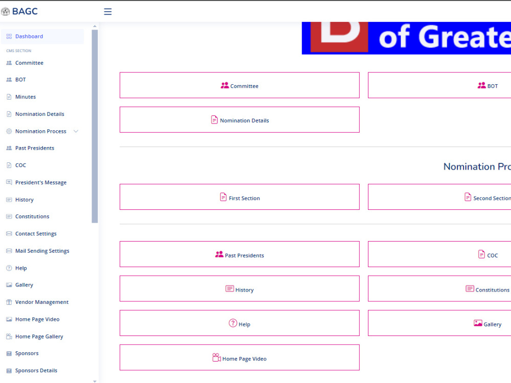This screenshot has height=383, width=511.
Task: Click the Dashboard grid icon in sidebar
Action: click(x=9, y=36)
